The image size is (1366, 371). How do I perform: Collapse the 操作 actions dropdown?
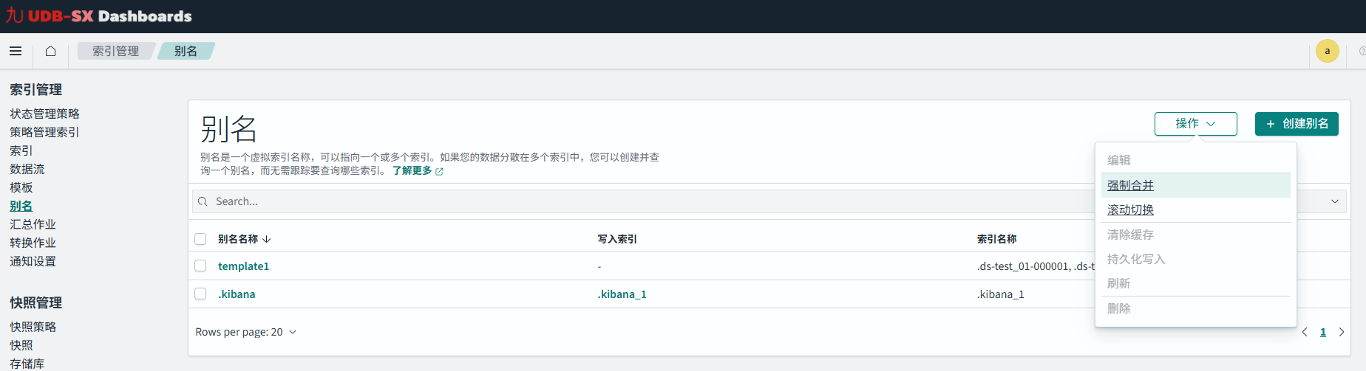pyautogui.click(x=1195, y=124)
